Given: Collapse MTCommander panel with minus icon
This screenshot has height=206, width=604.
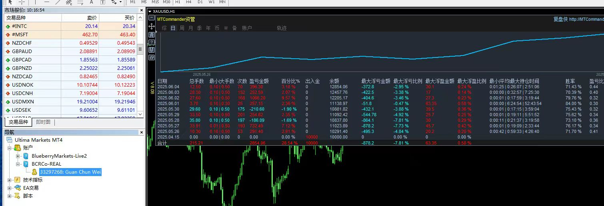Looking at the screenshot, I should 151,18.
